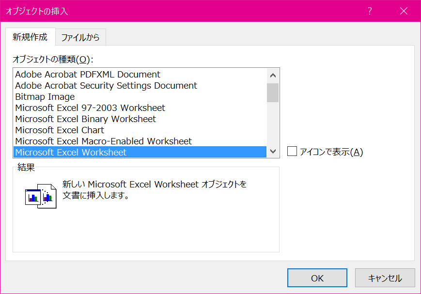Open the ファイルから tab
421x294 pixels.
coord(80,37)
